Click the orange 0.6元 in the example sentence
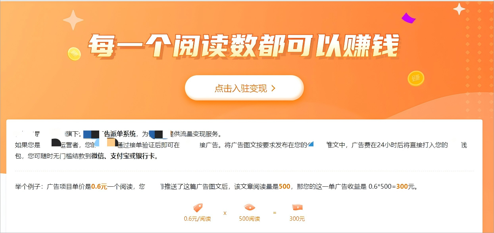 coord(99,187)
